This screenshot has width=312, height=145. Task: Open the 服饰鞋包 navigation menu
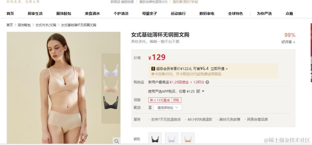[x=64, y=14]
